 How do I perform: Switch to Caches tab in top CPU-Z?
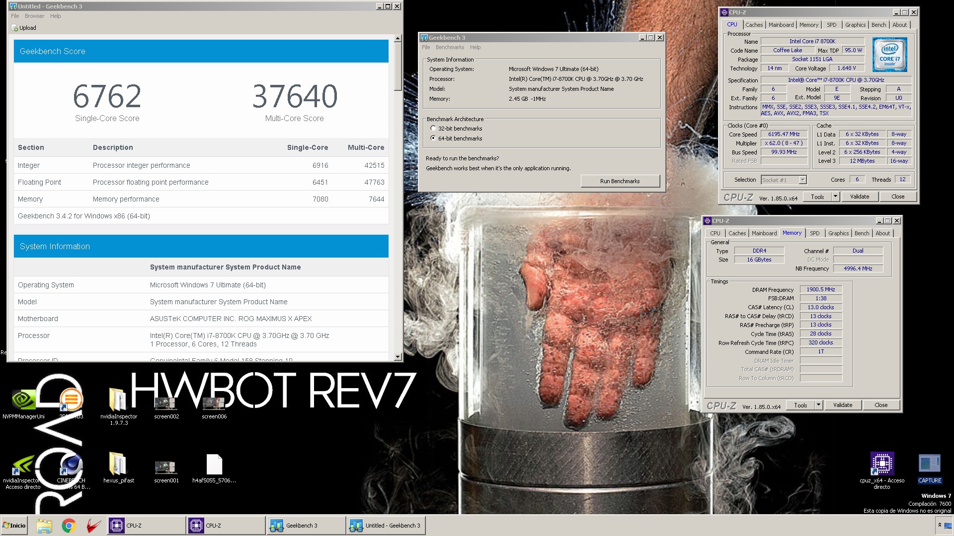pyautogui.click(x=754, y=25)
